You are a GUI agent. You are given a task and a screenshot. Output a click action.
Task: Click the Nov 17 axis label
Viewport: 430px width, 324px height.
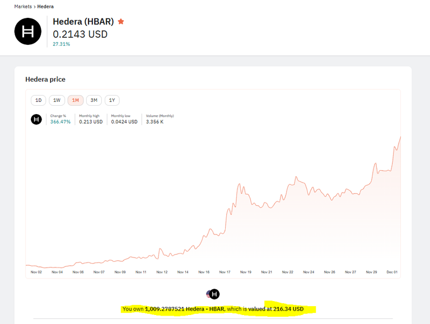click(x=225, y=272)
